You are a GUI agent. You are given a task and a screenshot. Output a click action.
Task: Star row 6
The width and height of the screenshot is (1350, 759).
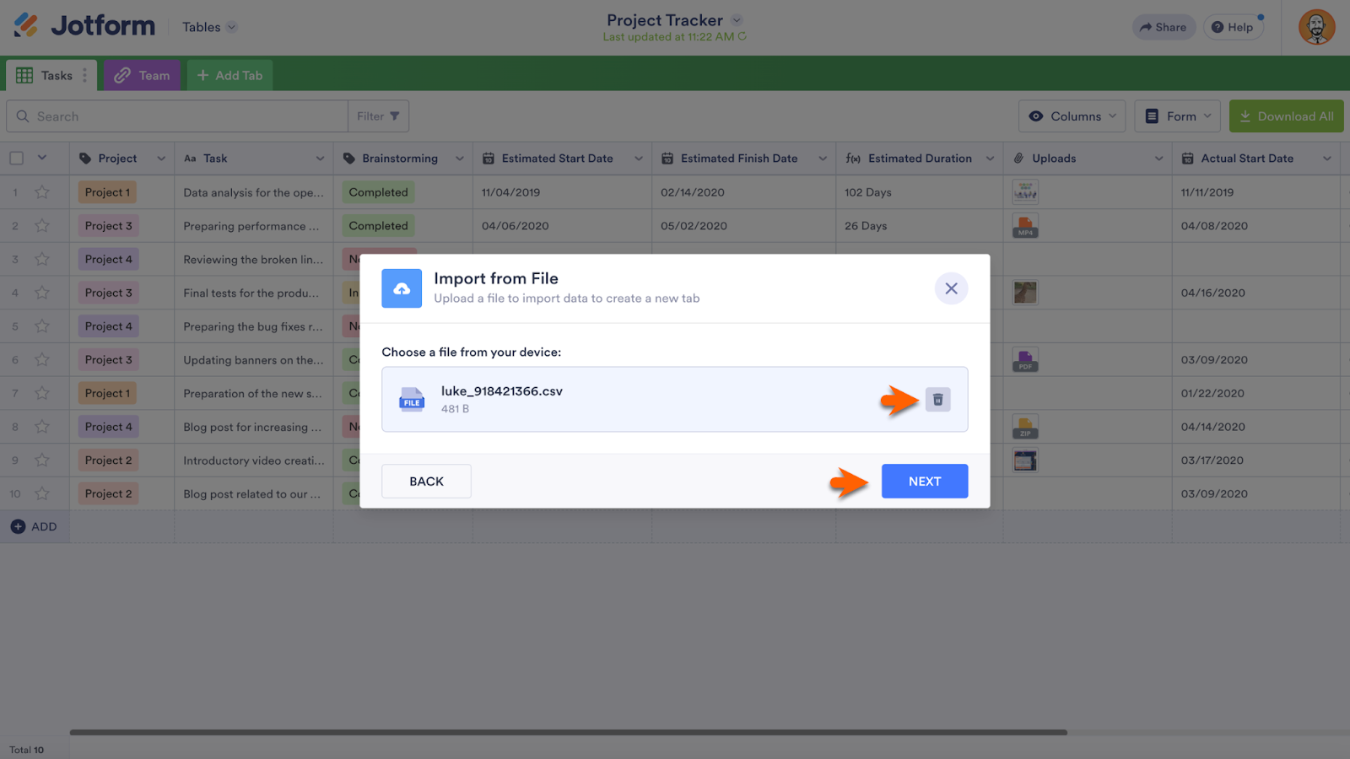42,359
